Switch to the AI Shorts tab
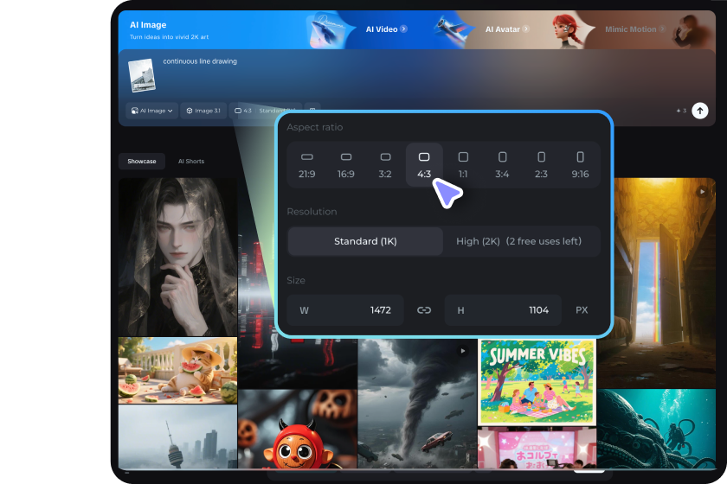Viewport: 727px width, 484px height. (191, 161)
